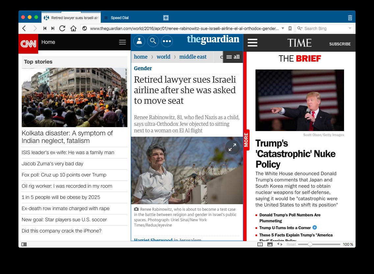Switch to the Speed Dial tab

pyautogui.click(x=120, y=18)
